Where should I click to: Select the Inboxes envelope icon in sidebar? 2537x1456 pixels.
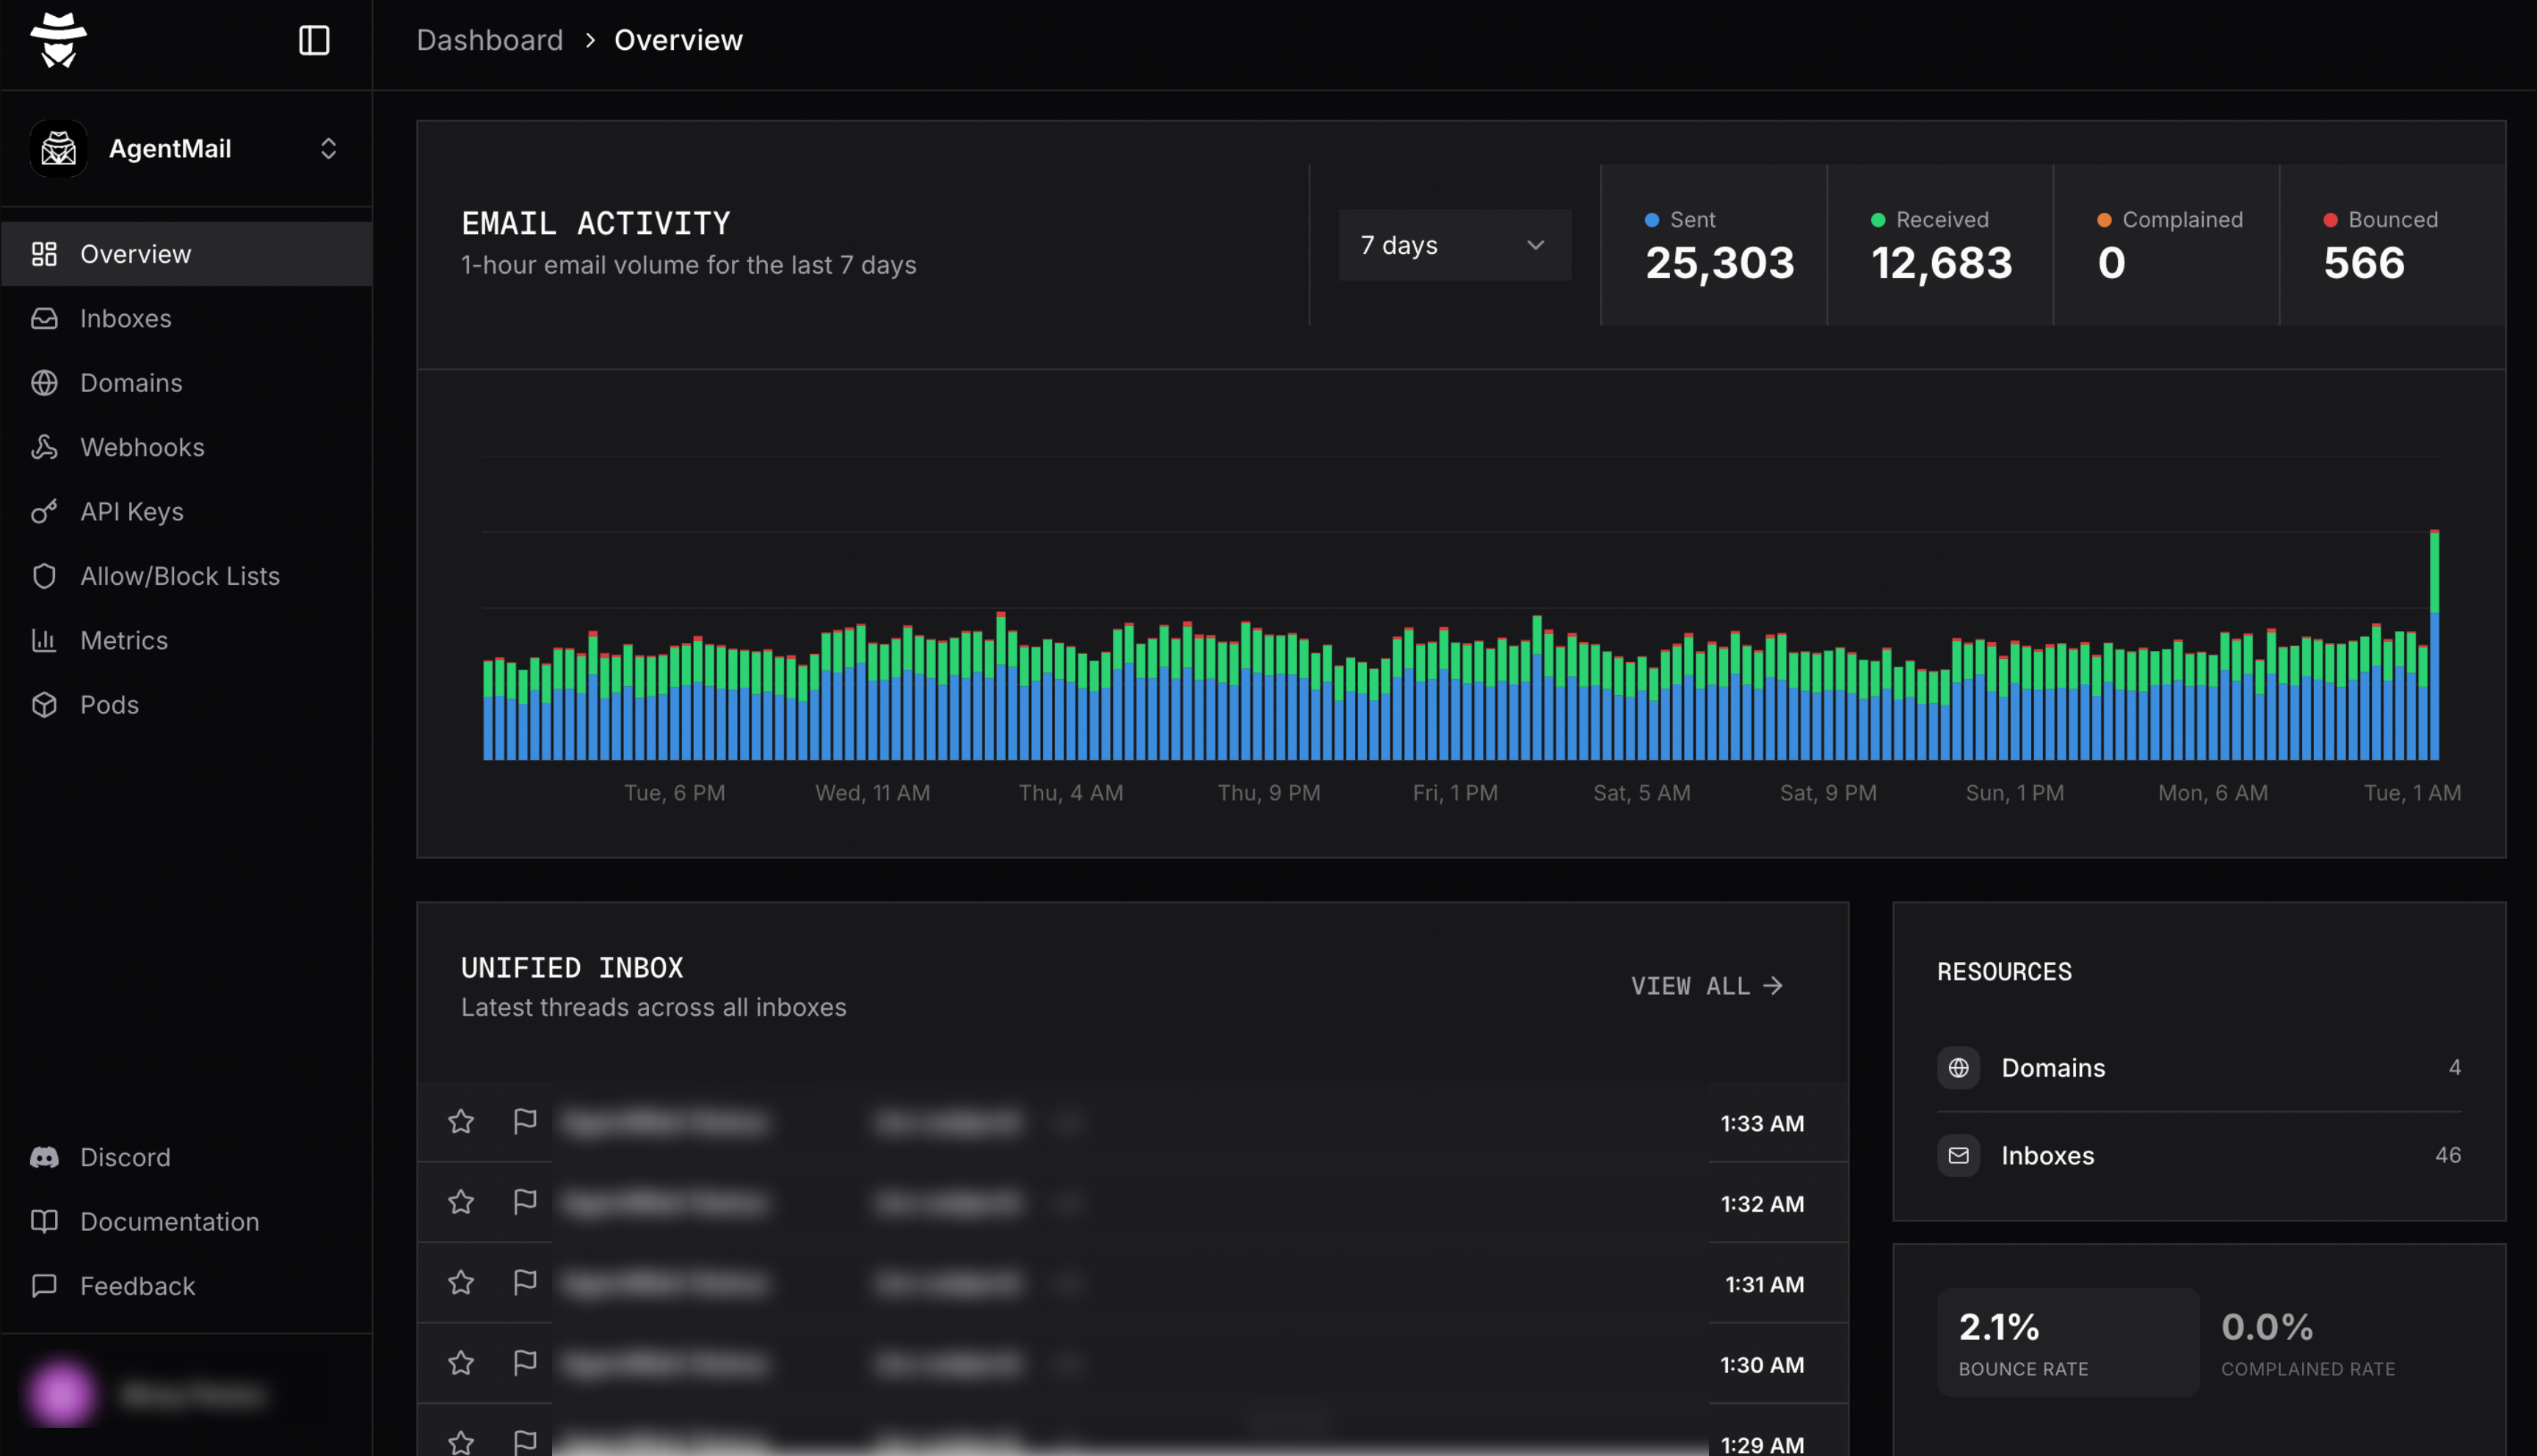click(45, 318)
